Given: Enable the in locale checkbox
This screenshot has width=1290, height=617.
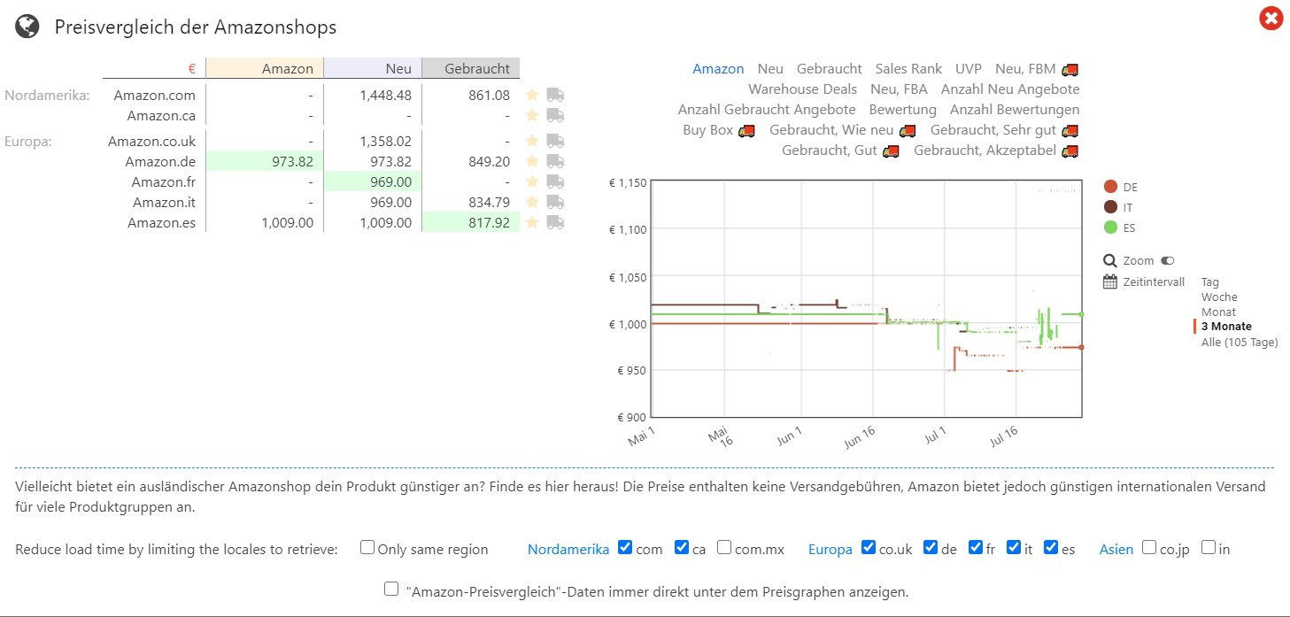Looking at the screenshot, I should 1209,547.
